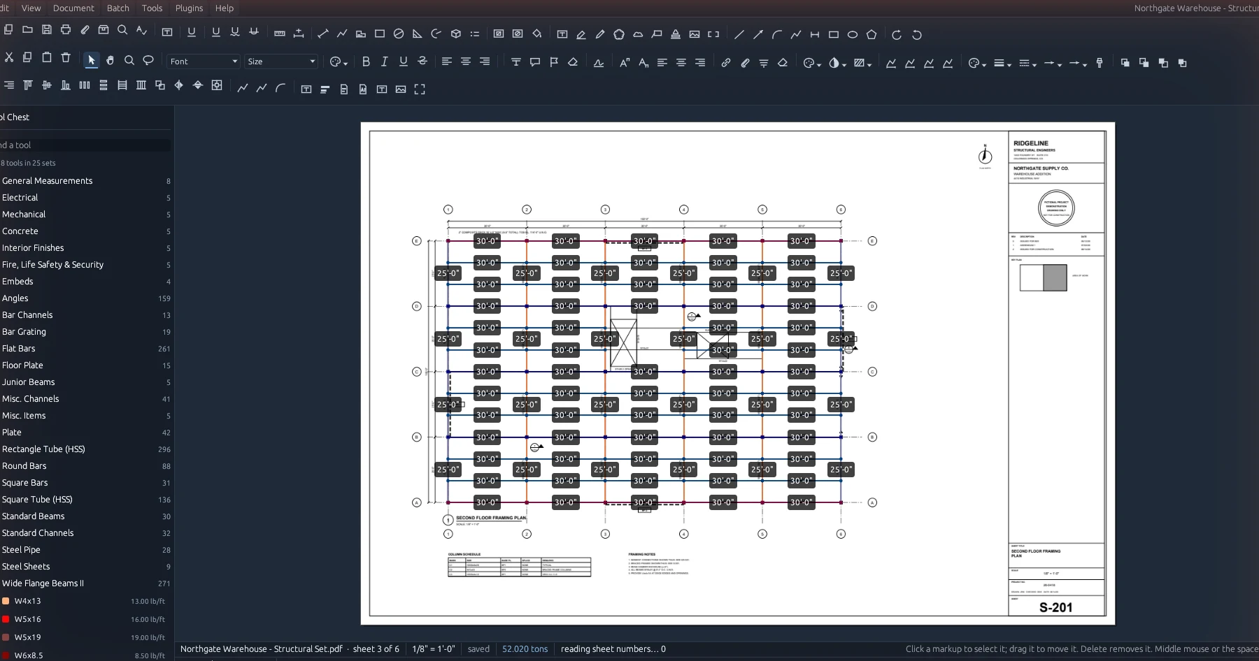Screen dimensions: 1259x661
Task: Choose the Count list tool
Action: 475,34
